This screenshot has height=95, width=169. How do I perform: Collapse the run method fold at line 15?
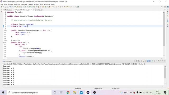(x=6, y=40)
